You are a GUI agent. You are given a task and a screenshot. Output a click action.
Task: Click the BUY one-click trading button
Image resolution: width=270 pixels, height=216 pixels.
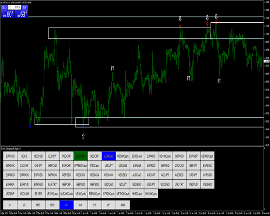[x=25, y=8]
